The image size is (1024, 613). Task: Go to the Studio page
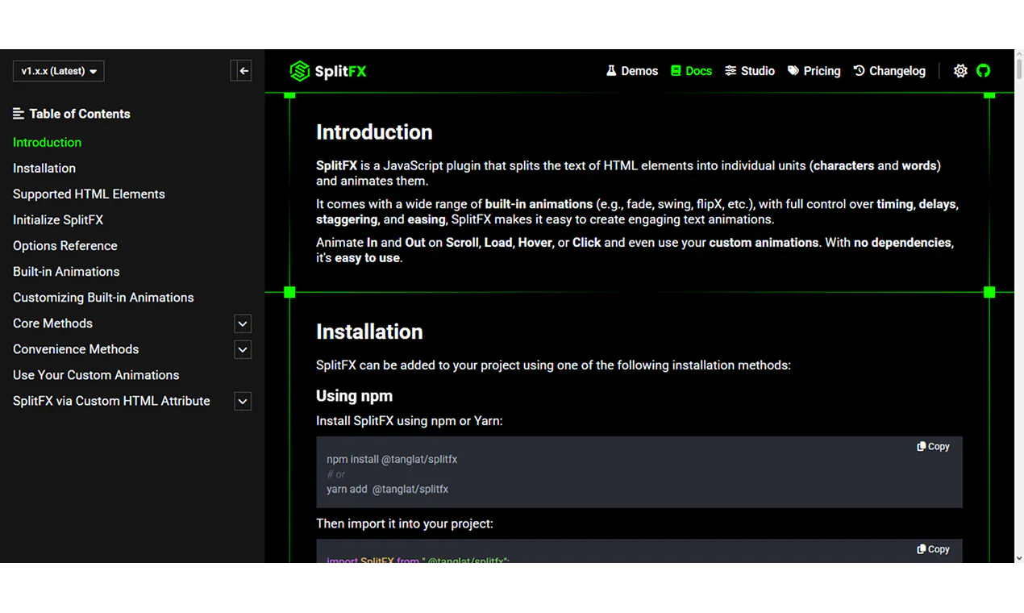coord(750,71)
